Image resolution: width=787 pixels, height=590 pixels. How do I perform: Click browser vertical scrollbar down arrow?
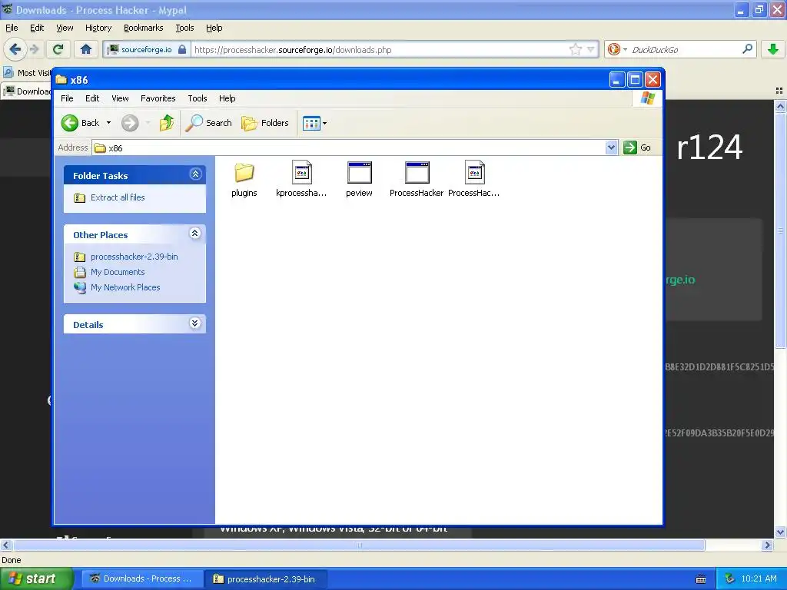[780, 532]
